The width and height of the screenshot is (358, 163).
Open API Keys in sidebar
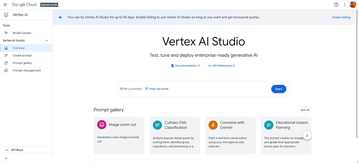[x=26, y=150]
